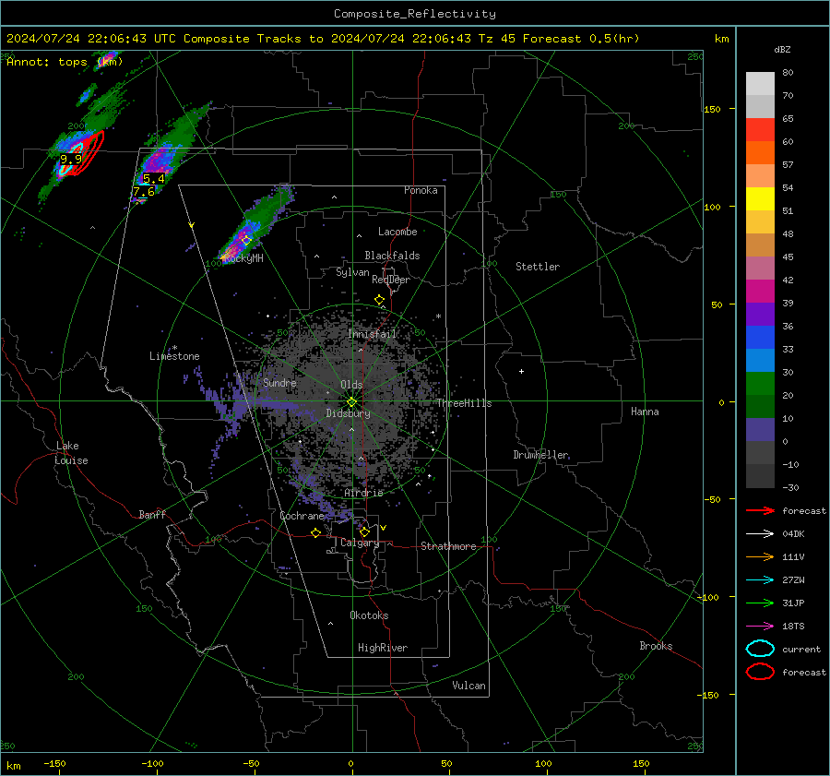
Task: Click the RedDeer city label
Action: click(x=391, y=280)
